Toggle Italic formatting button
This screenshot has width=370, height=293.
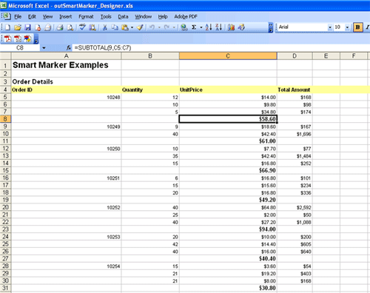coord(367,27)
